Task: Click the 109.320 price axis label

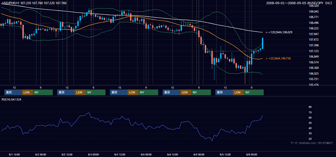Action: coord(314,6)
